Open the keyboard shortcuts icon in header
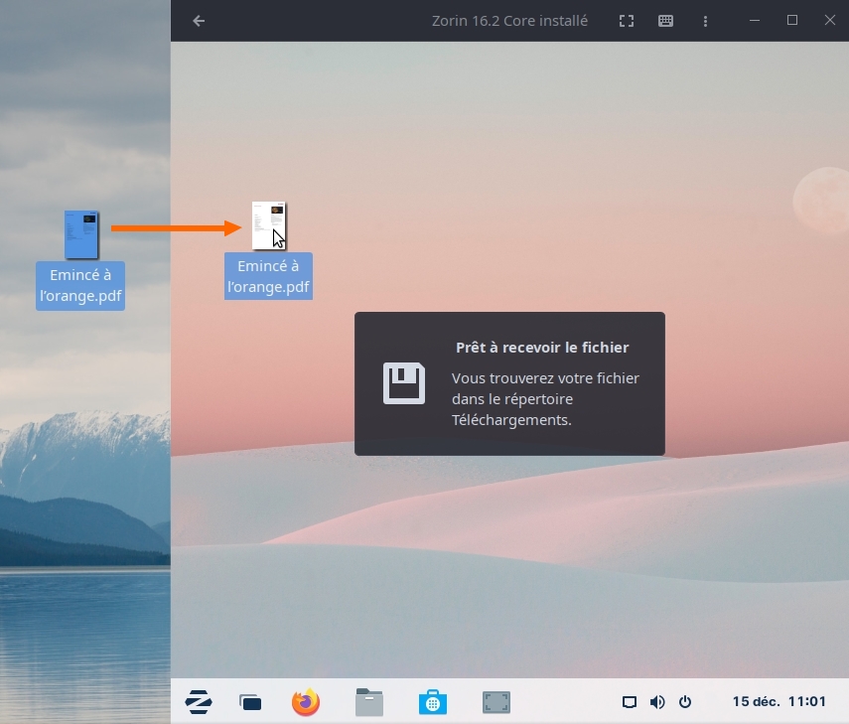The width and height of the screenshot is (849, 724). click(665, 21)
